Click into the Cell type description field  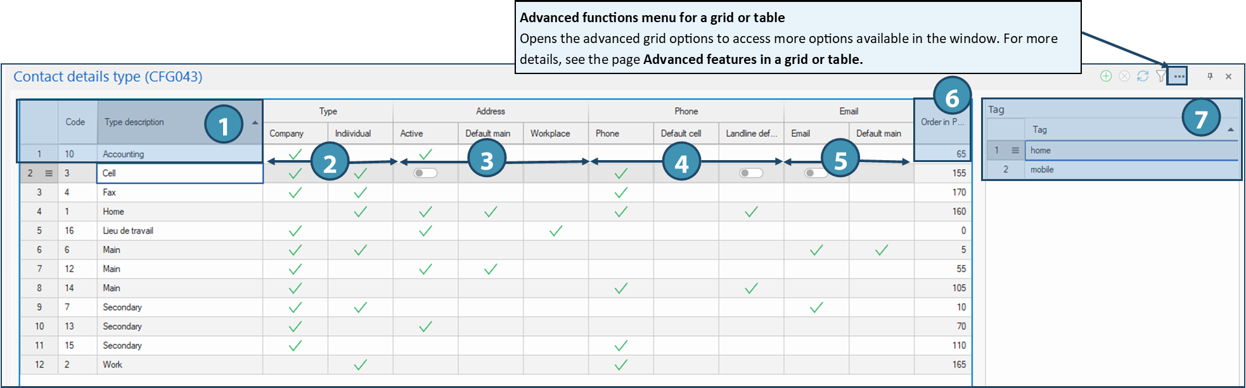[179, 173]
